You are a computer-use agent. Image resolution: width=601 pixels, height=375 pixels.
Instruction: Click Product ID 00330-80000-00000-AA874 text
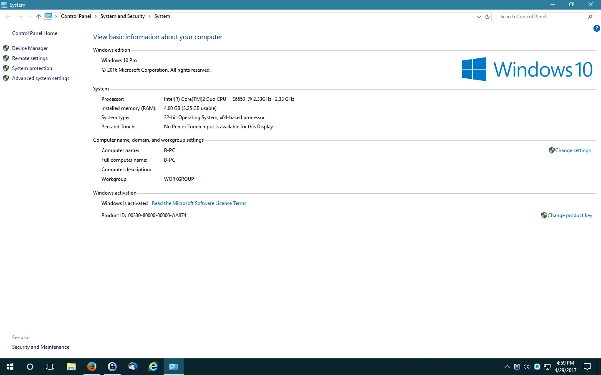[x=144, y=215]
